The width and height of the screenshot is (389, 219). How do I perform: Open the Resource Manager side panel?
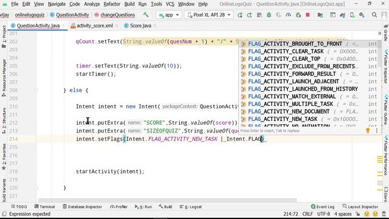(x=4, y=77)
